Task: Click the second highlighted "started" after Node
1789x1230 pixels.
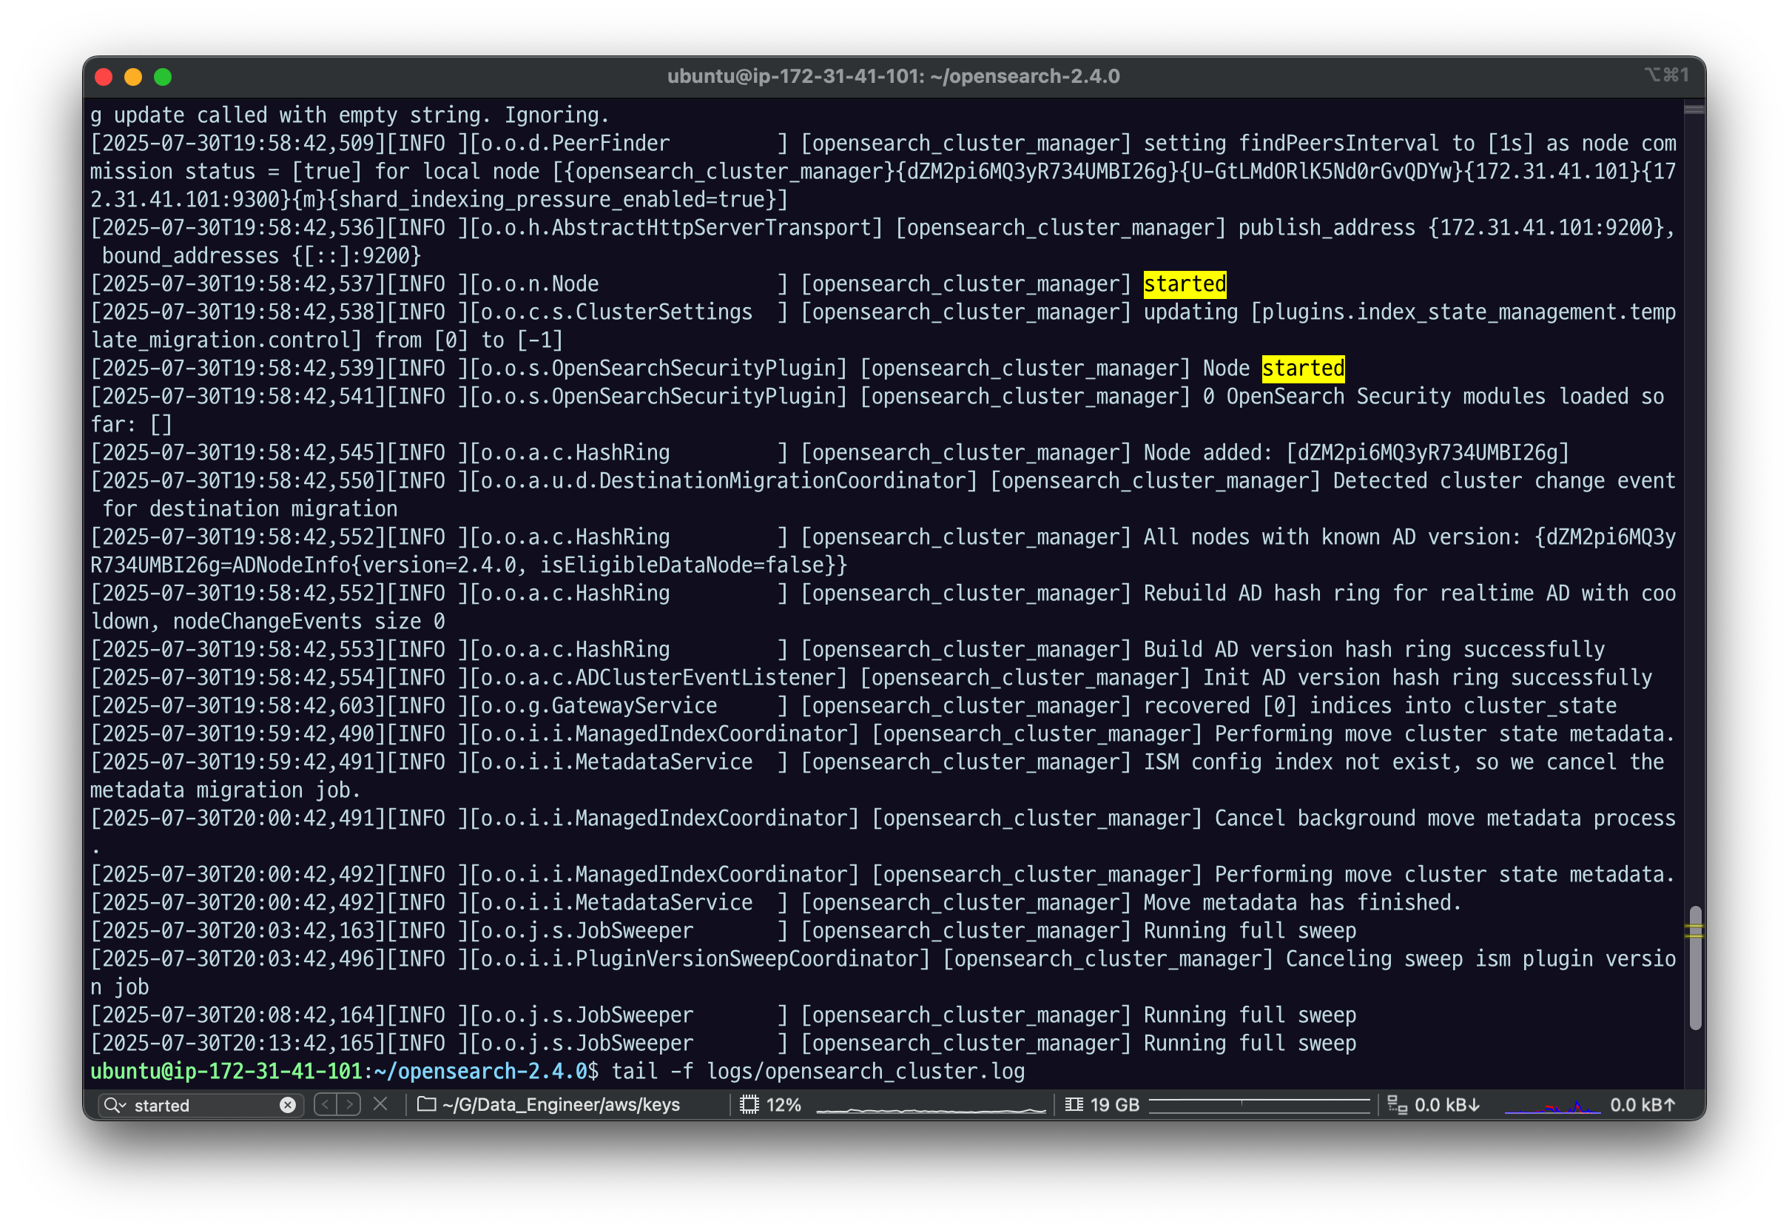Action: (1303, 369)
